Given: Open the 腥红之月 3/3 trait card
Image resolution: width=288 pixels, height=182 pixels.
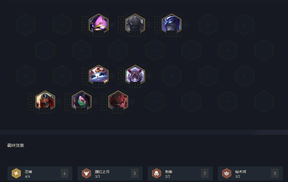Looking at the screenshot, I should point(110,173).
